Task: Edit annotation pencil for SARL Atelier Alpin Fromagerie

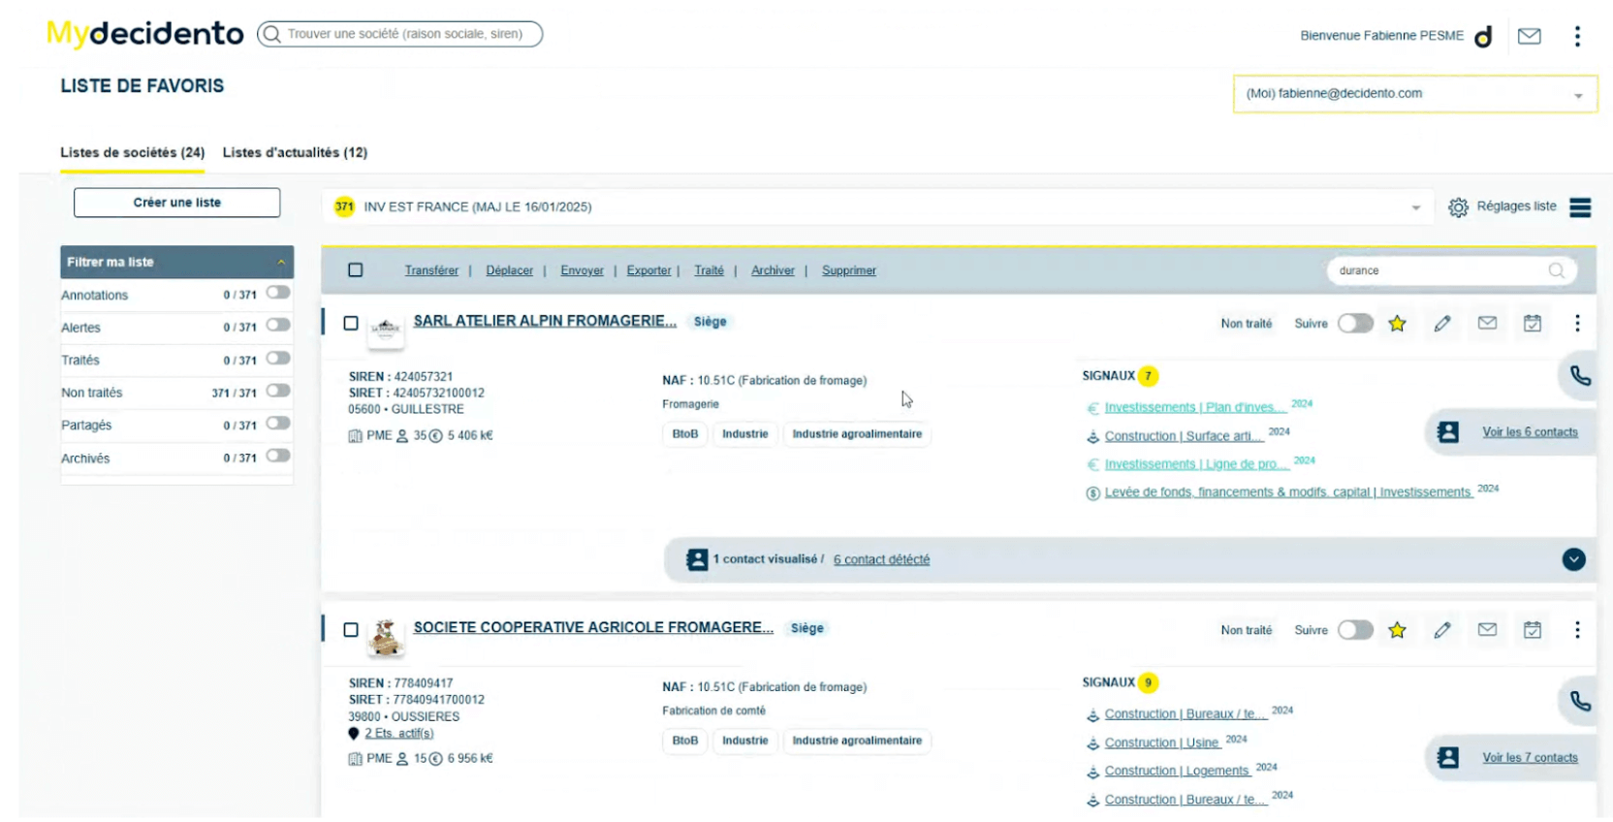Action: [1442, 324]
